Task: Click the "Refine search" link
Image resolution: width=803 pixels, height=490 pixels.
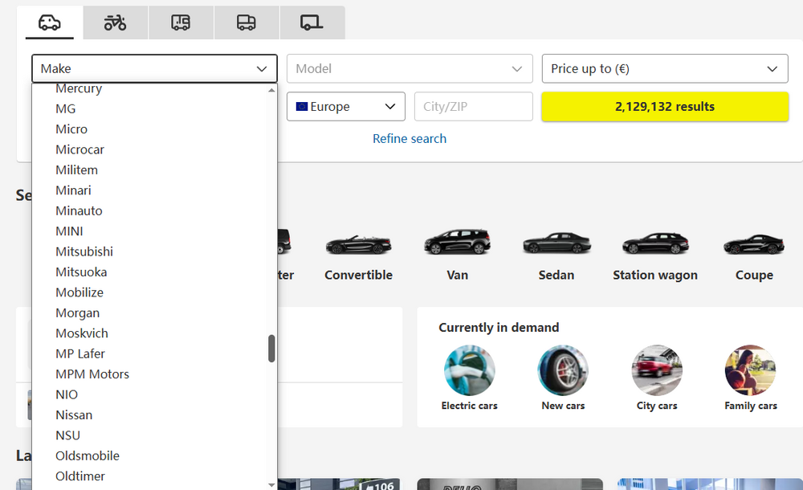Action: [410, 138]
